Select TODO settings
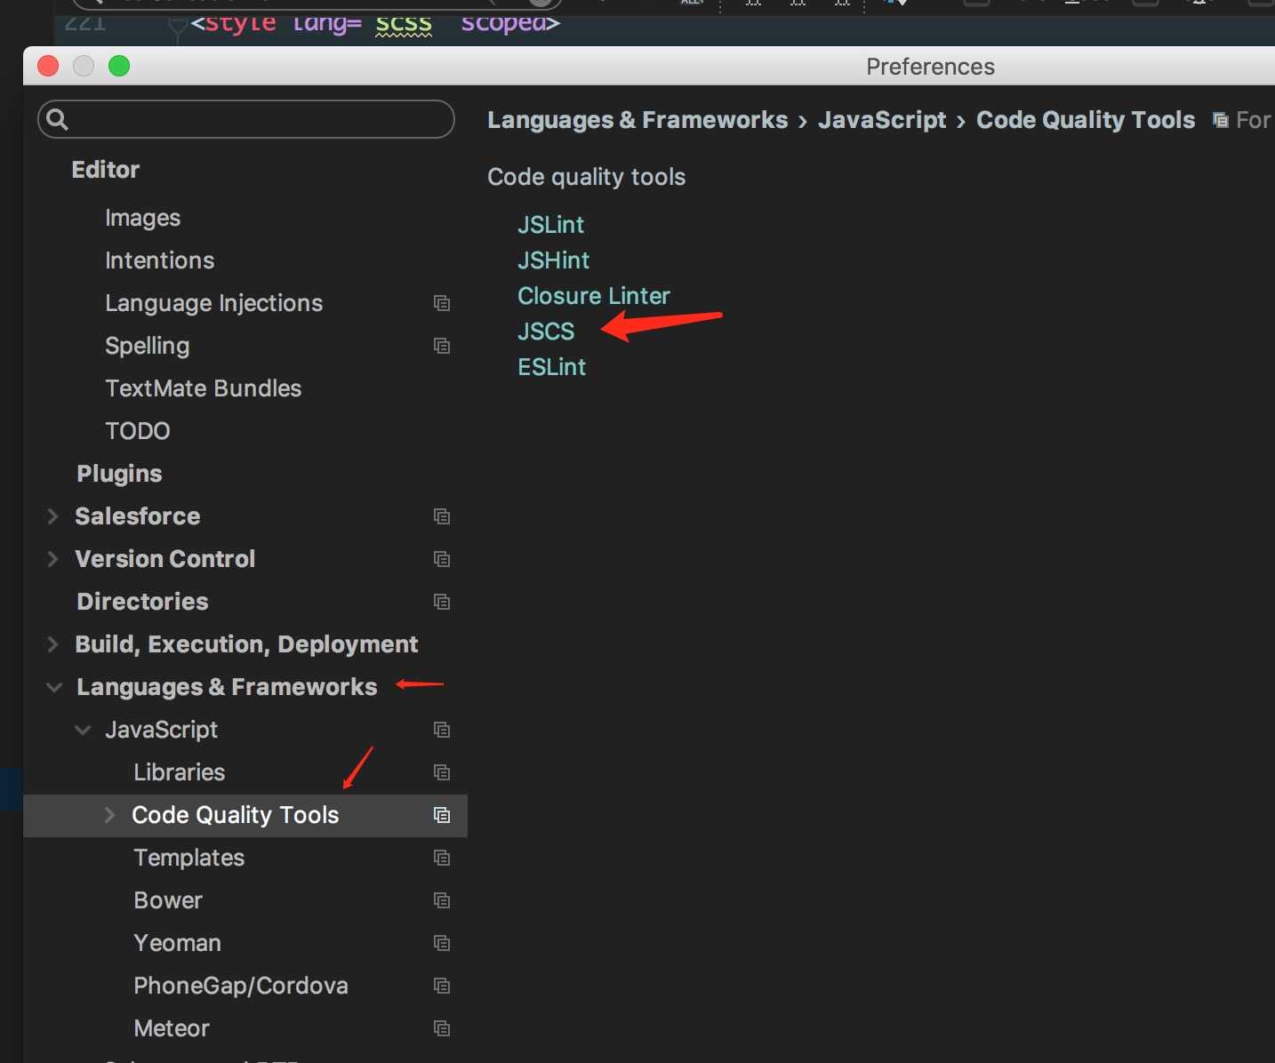Image resolution: width=1275 pixels, height=1063 pixels. [137, 431]
